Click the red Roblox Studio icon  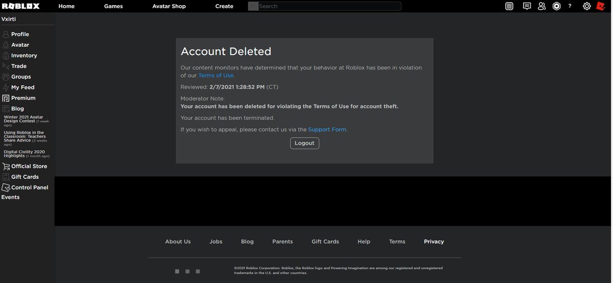(601, 6)
